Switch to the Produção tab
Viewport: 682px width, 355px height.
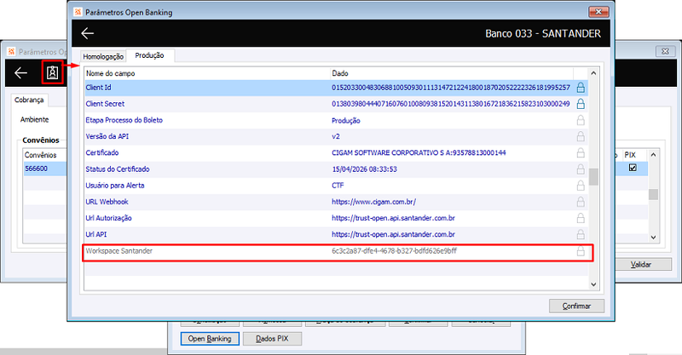tap(150, 55)
